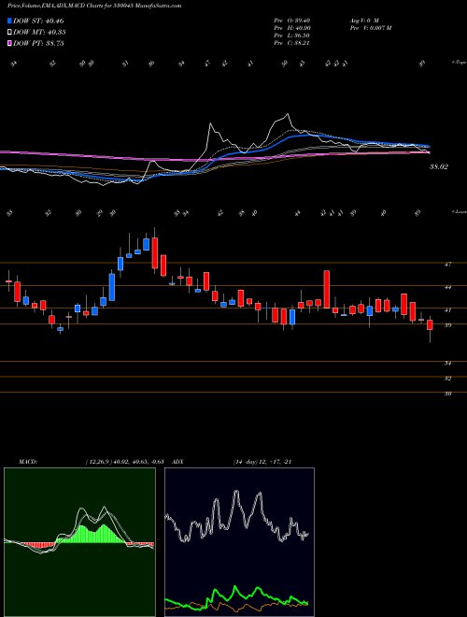The height and width of the screenshot is (617, 467).
Task: Click the 47 price axis label
Action: click(x=447, y=265)
